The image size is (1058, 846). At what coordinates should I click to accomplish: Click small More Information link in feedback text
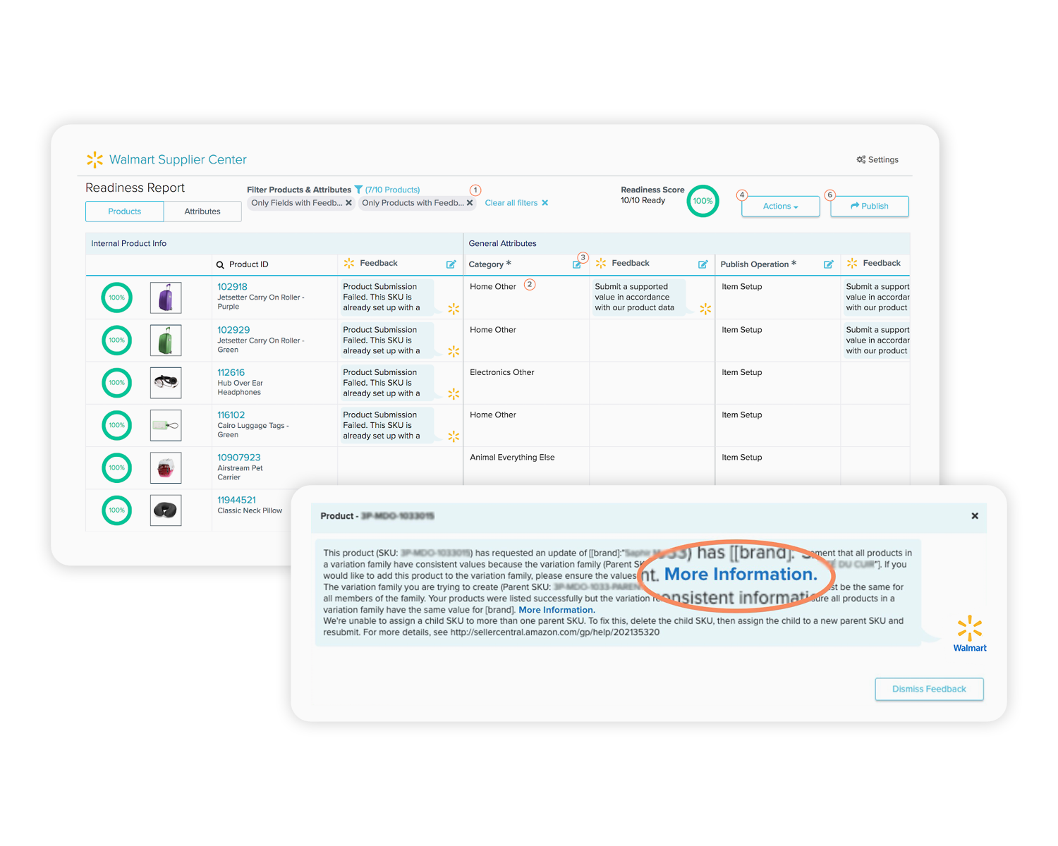(x=557, y=611)
